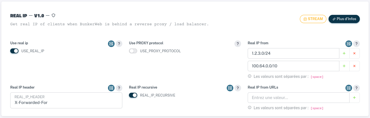Click the multisite icon beside Real IP recursive

coord(230,88)
